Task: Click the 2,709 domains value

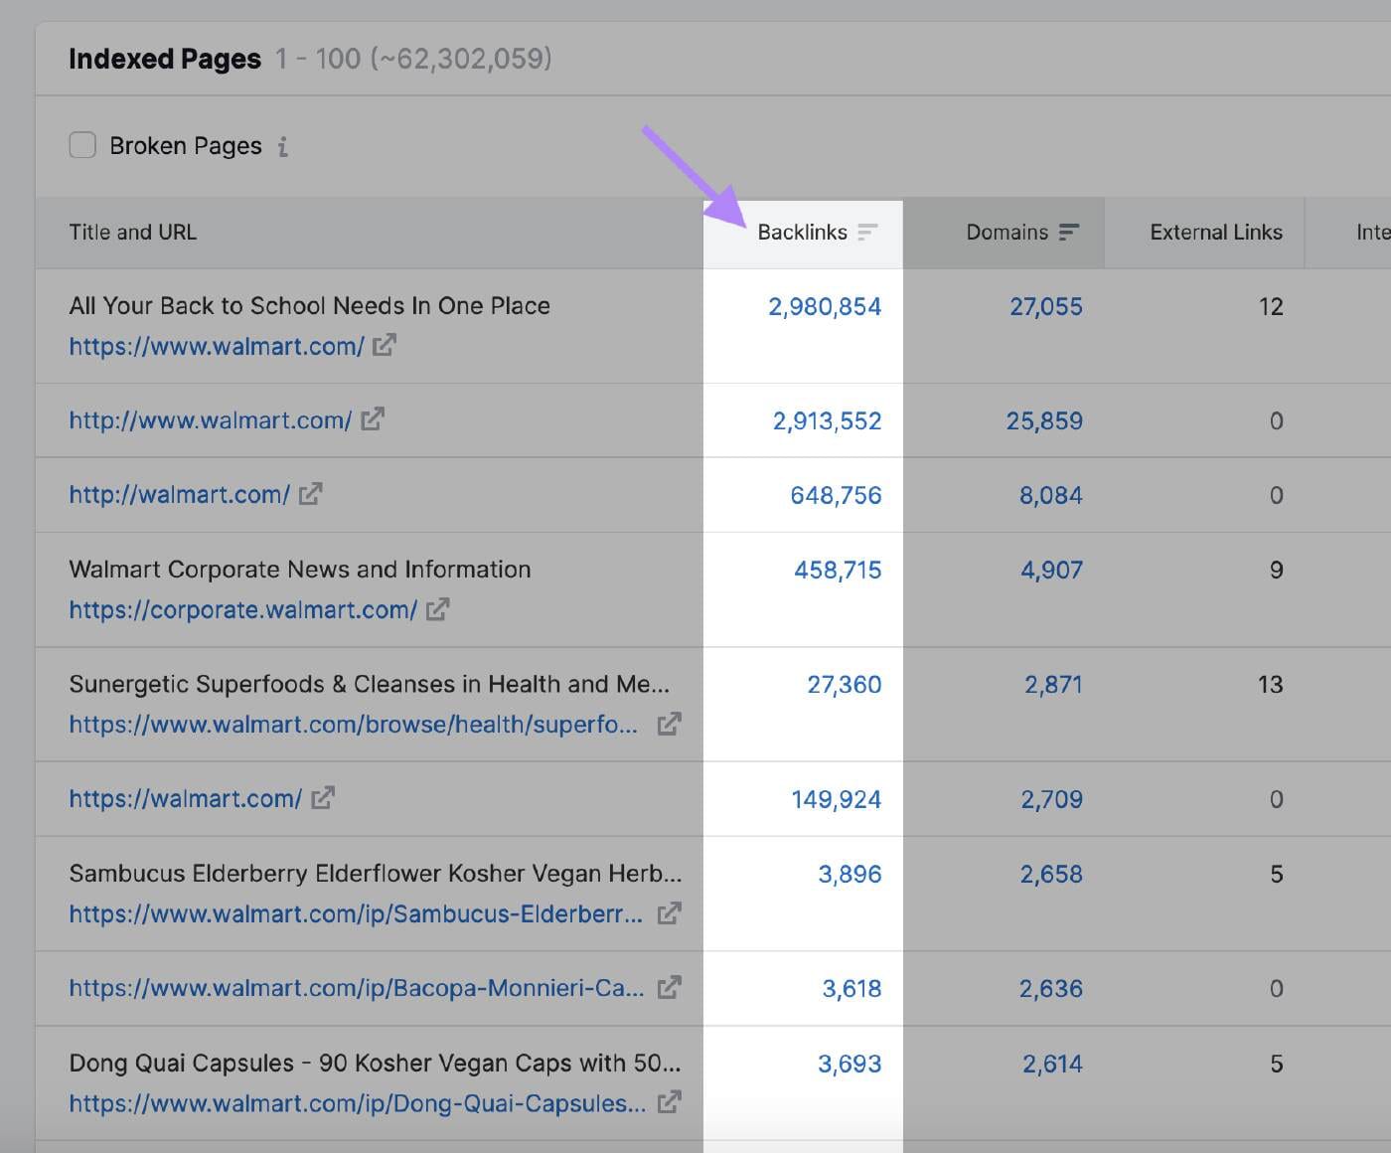Action: [1052, 800]
